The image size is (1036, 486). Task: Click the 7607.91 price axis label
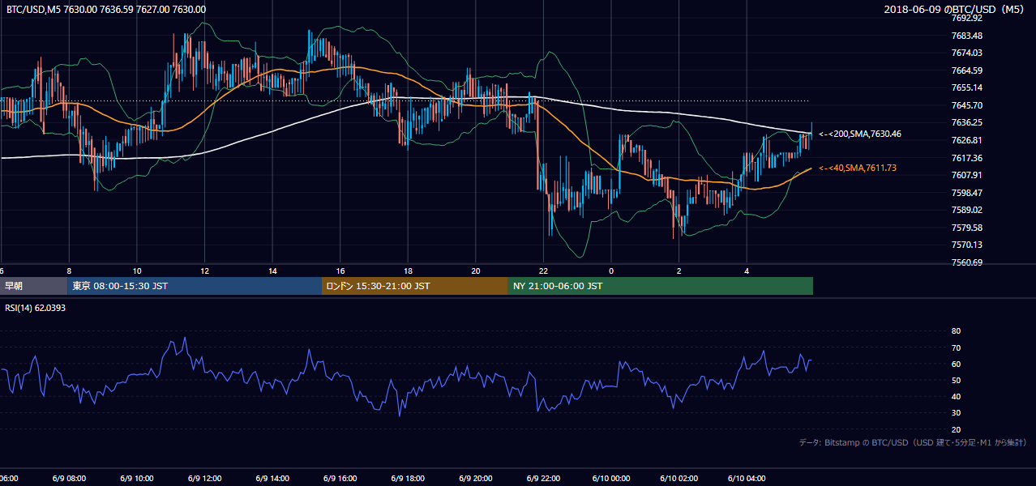pos(967,175)
